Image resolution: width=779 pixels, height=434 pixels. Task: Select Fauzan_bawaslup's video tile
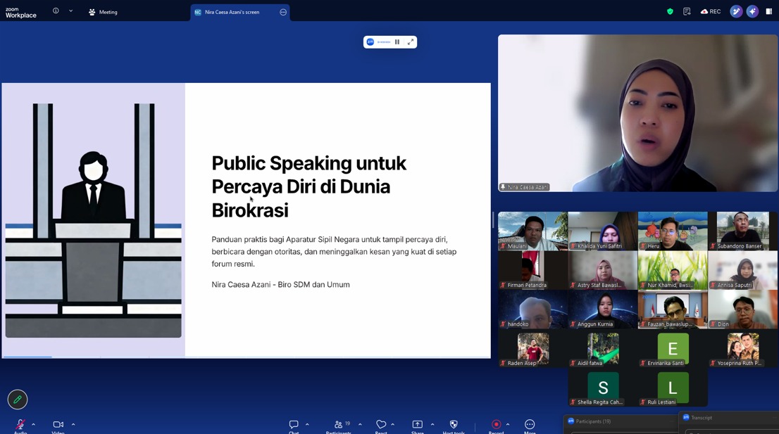673,309
